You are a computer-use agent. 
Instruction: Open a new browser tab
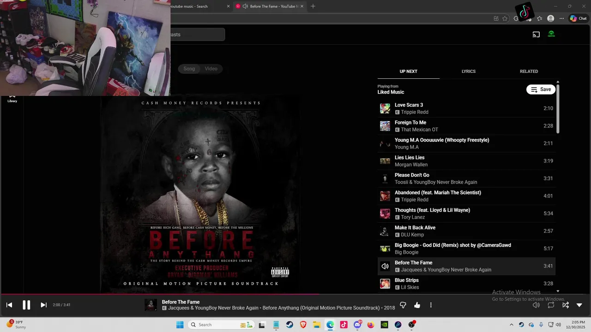[x=313, y=6]
